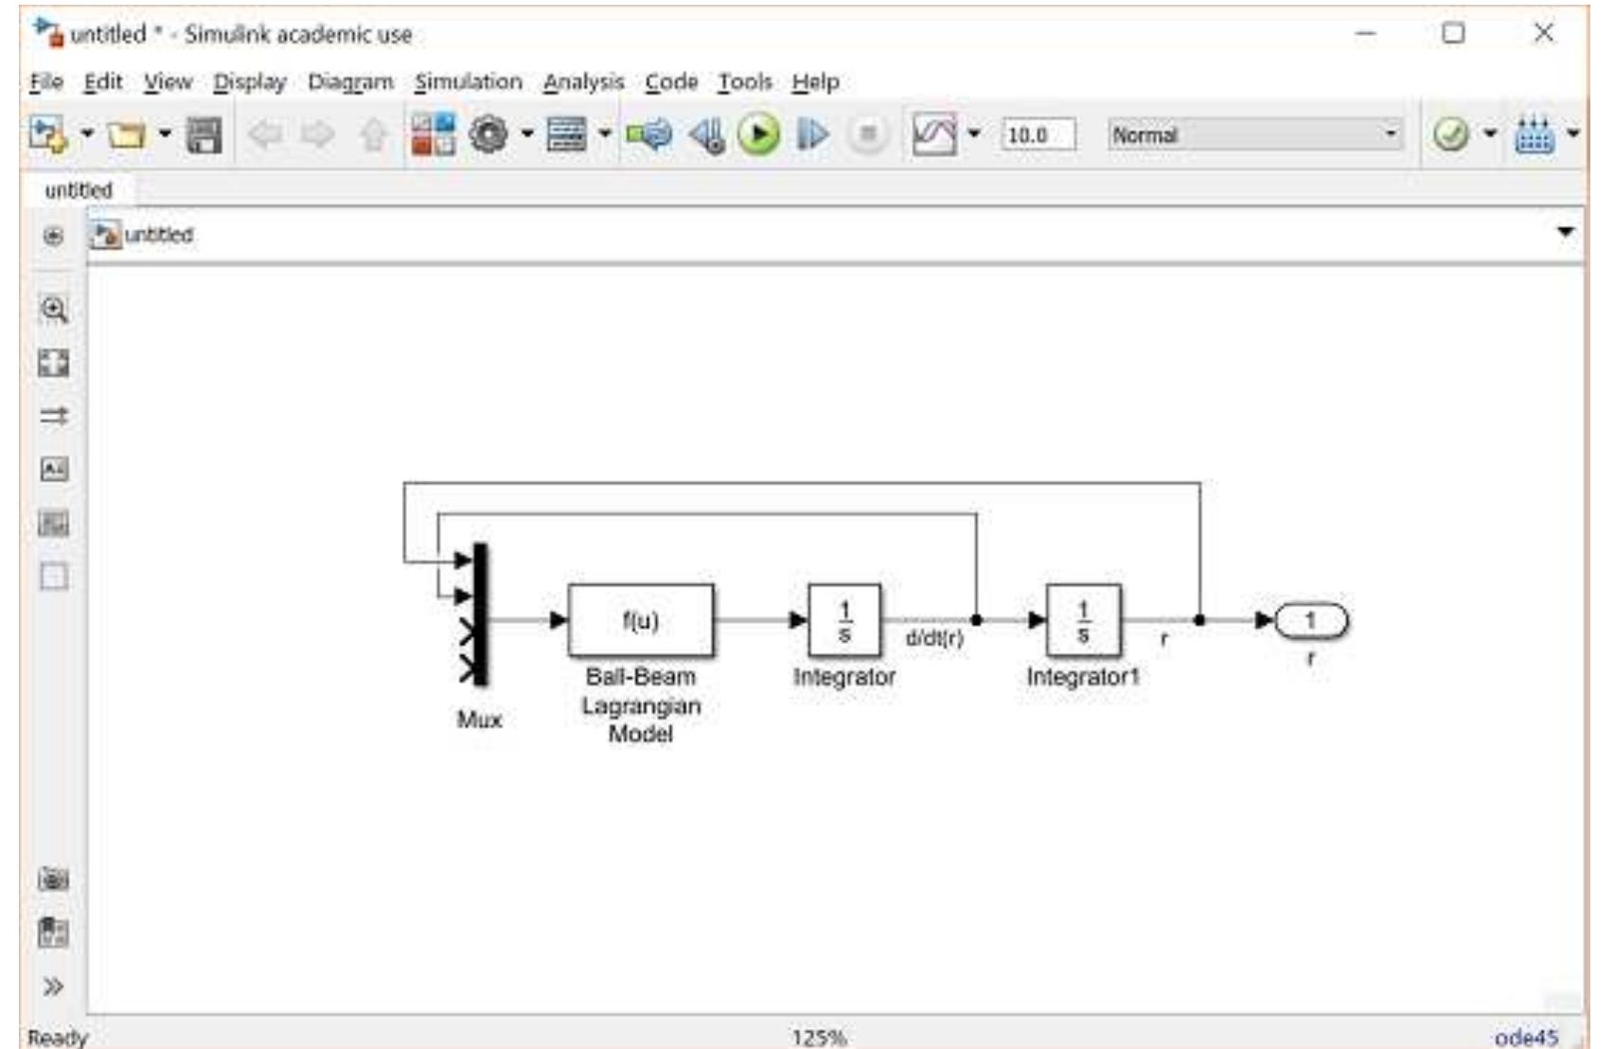Open the Simulation Data Inspector icon
This screenshot has width=1615, height=1049.
click(934, 134)
